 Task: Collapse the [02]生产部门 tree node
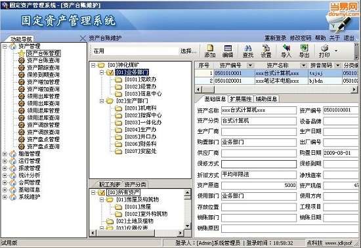click(x=102, y=101)
